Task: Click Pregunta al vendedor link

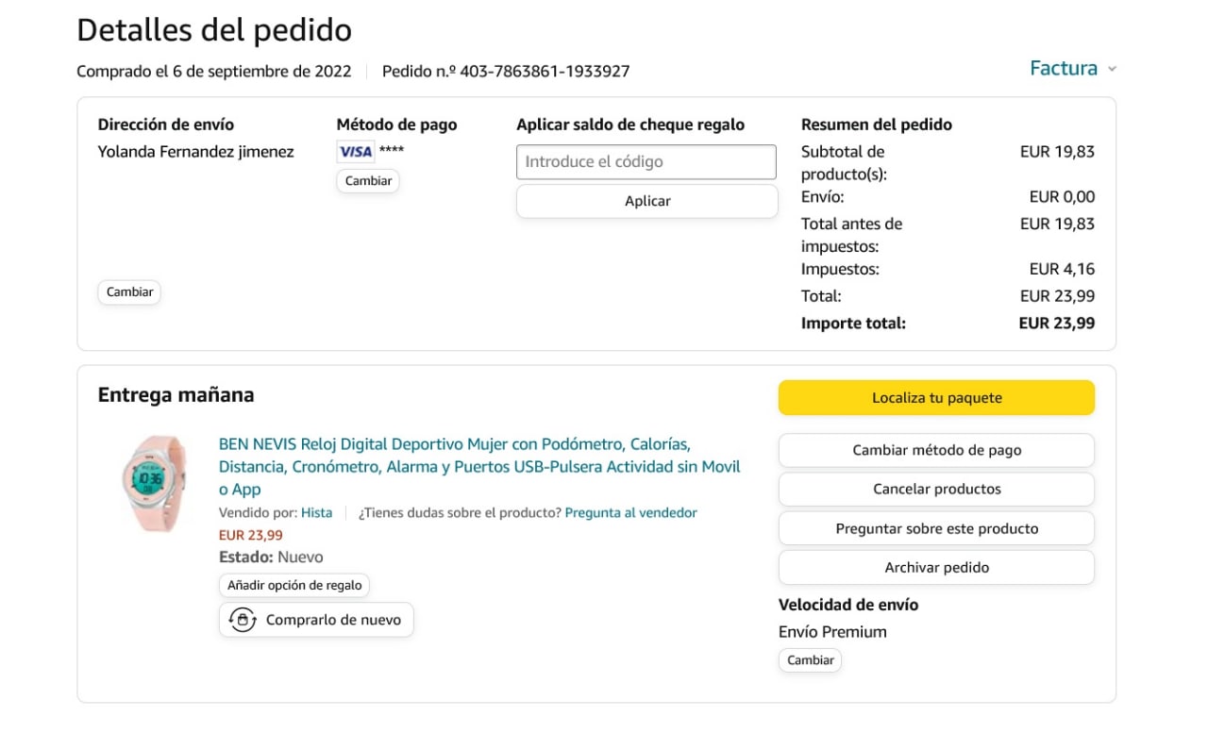Action: coord(630,513)
